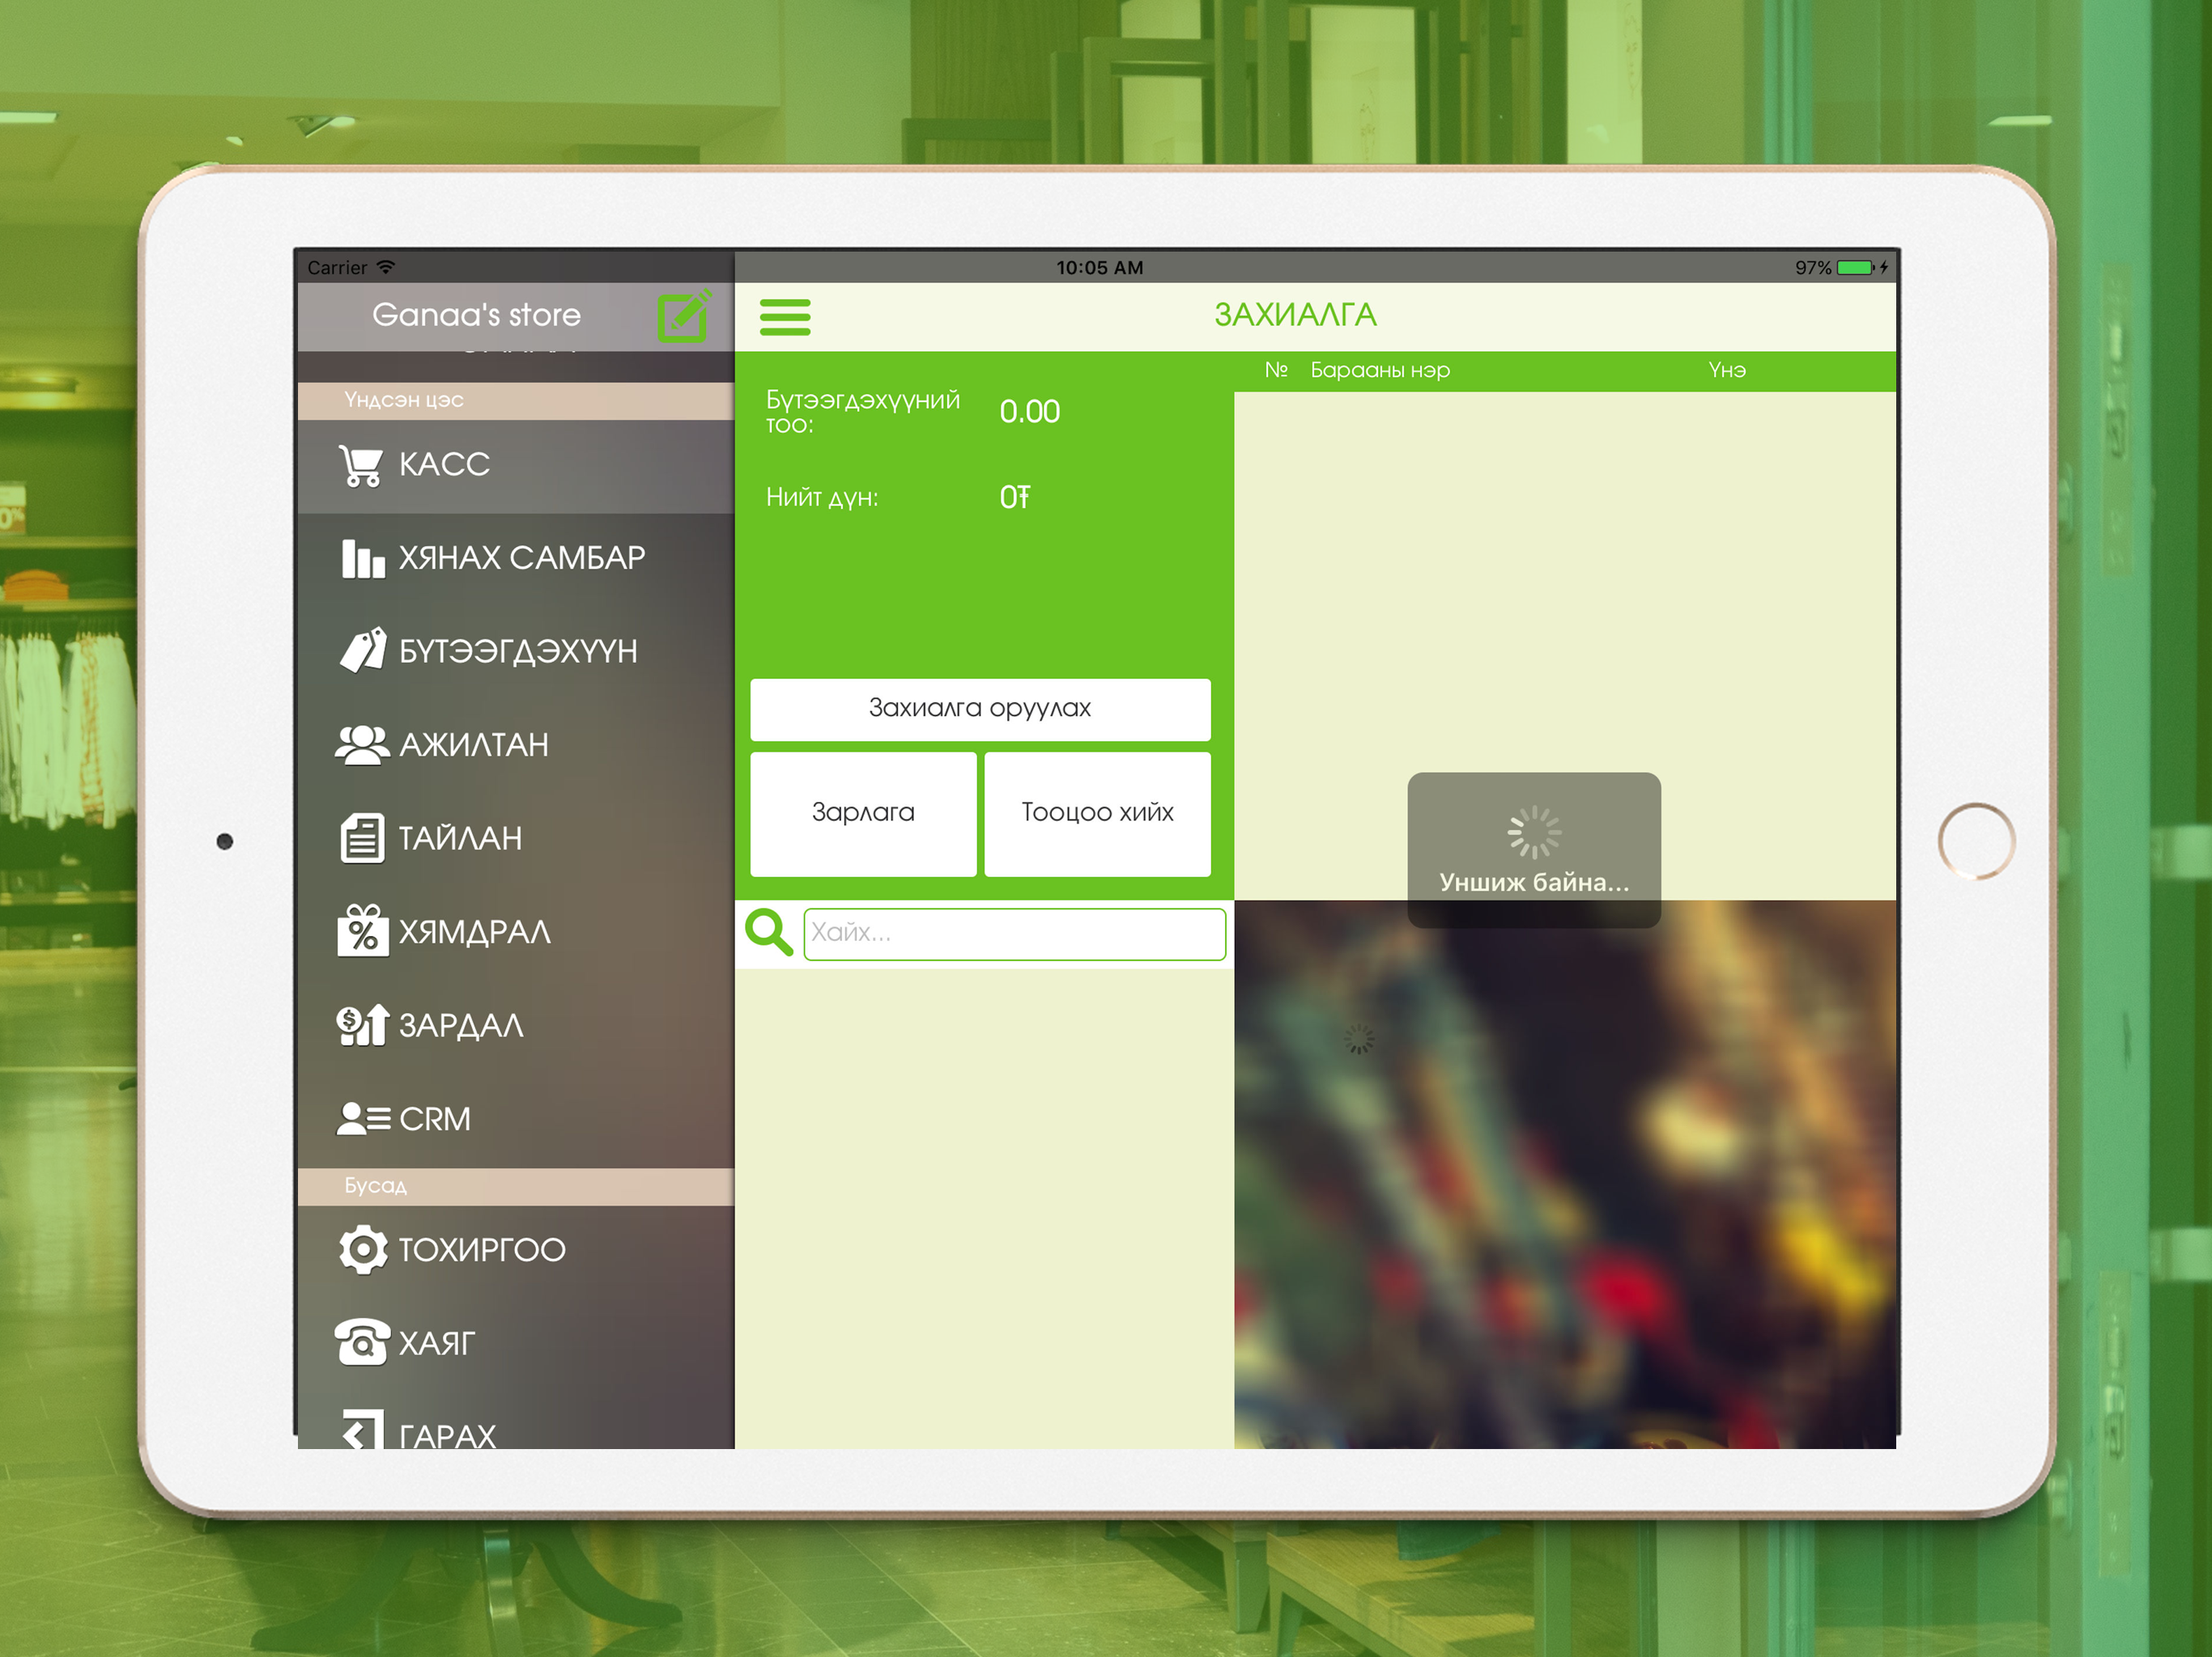Click the Carrier status text
The image size is (2212, 1657).
pyautogui.click(x=337, y=268)
